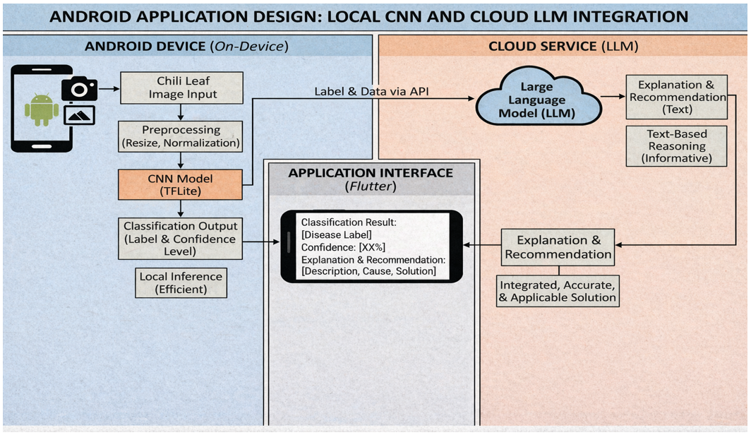Click the '[Disease Label]' placeholder text
Image resolution: width=751 pixels, height=435 pixels.
coord(336,234)
